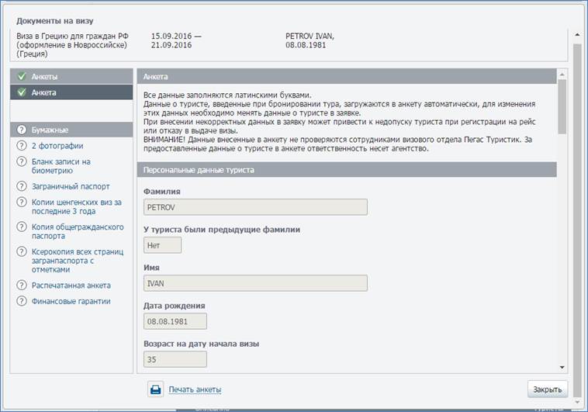Click the previous surnames field showing Нет

162,245
